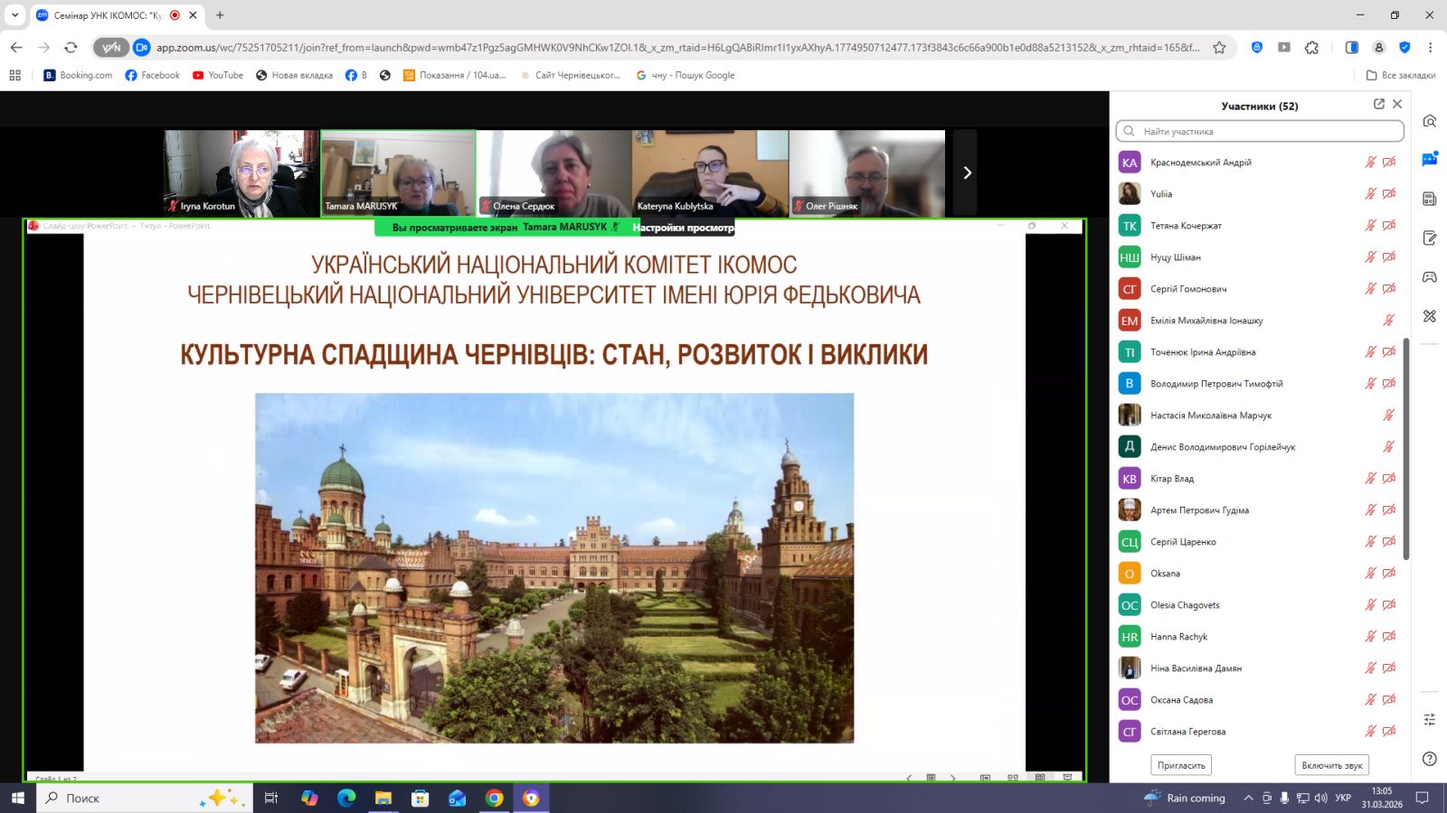Click participants list scrollbar
Viewport: 1447px width, 813px height.
click(1406, 449)
